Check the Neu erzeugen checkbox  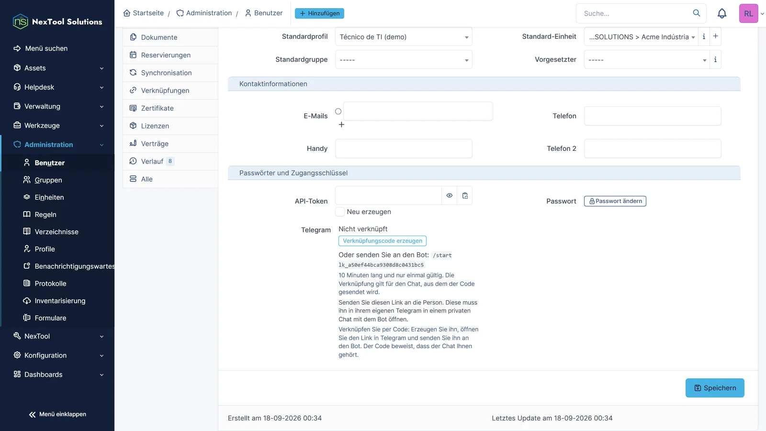click(x=340, y=212)
